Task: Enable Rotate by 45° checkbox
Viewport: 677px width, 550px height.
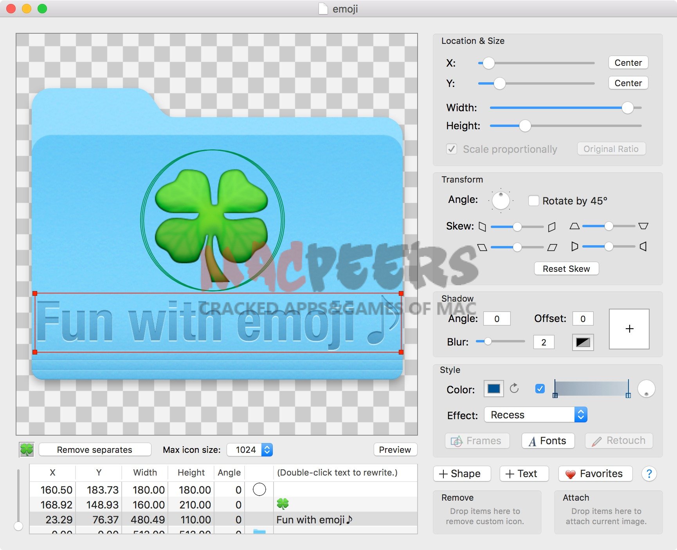Action: pos(533,201)
